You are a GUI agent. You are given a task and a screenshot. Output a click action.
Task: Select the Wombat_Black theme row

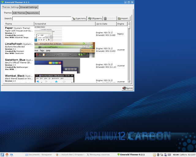pos(66,78)
